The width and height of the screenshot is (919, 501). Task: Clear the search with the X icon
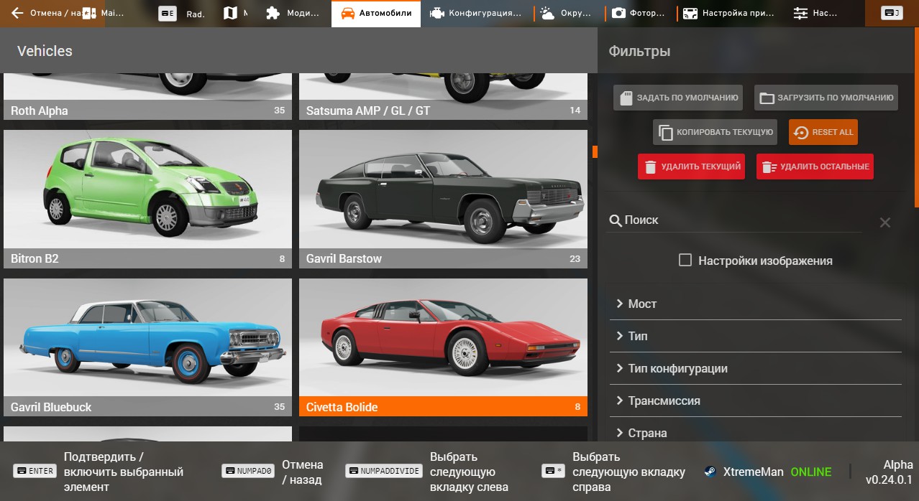tap(885, 223)
